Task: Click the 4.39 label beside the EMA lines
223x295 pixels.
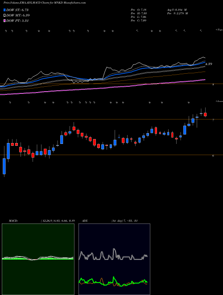Action: (209, 64)
